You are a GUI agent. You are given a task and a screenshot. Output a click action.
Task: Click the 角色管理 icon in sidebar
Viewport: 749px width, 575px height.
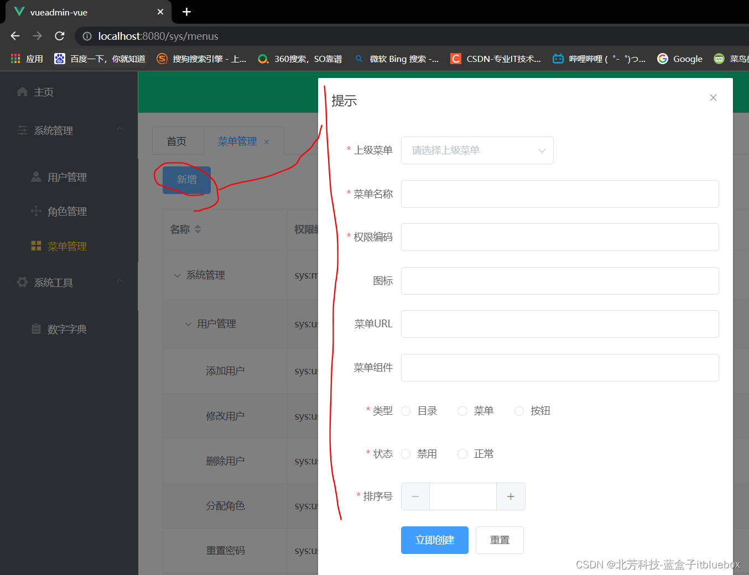point(36,211)
